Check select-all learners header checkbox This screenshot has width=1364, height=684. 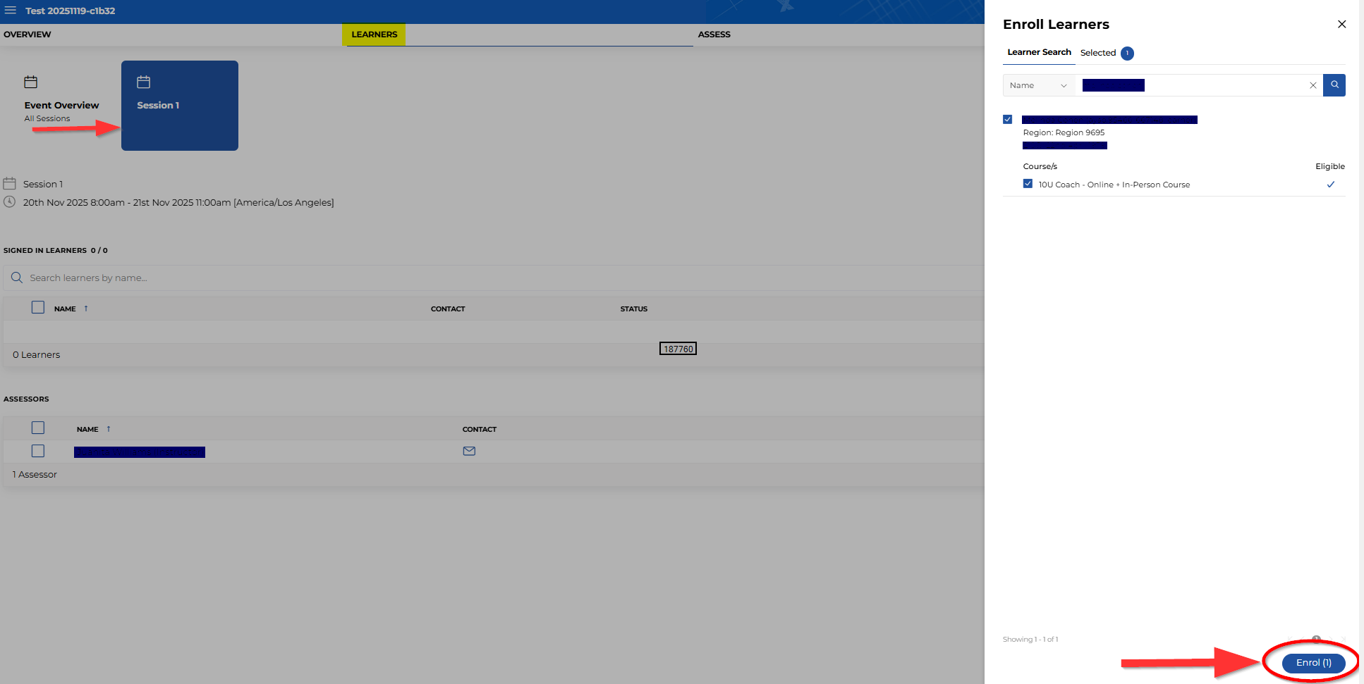(x=38, y=308)
